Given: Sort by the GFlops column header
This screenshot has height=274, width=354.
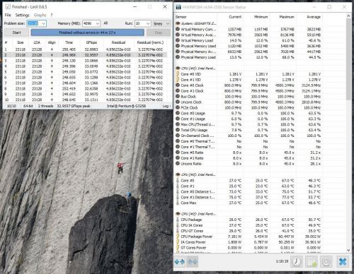Looking at the screenshot, I should [x=91, y=42].
